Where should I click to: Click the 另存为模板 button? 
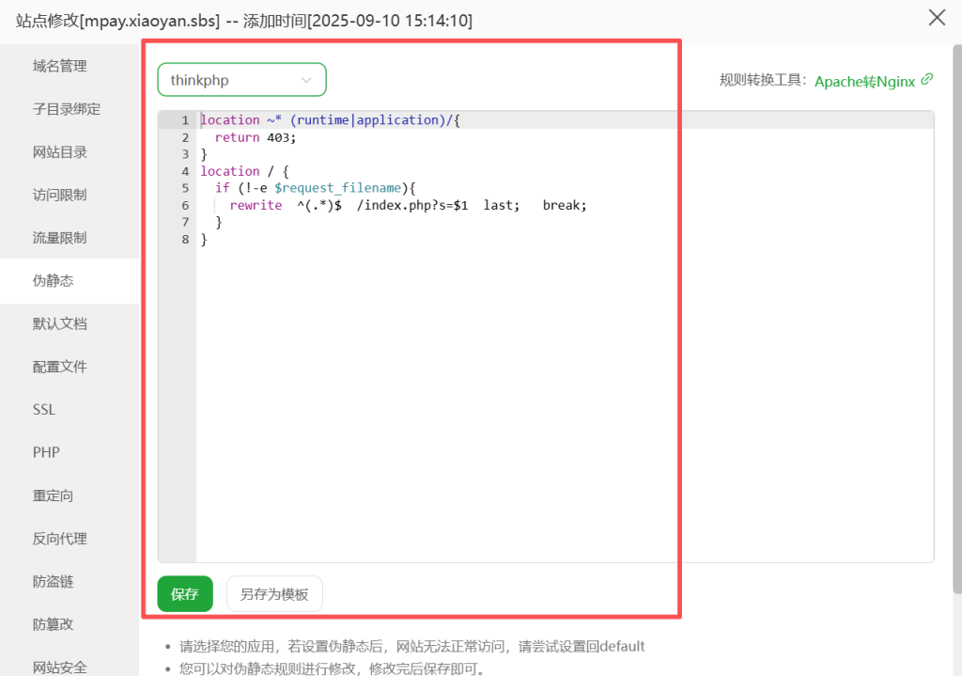point(274,594)
